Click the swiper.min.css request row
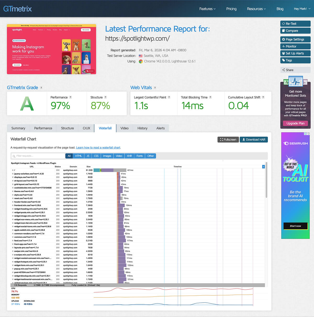 [x=138, y=251]
